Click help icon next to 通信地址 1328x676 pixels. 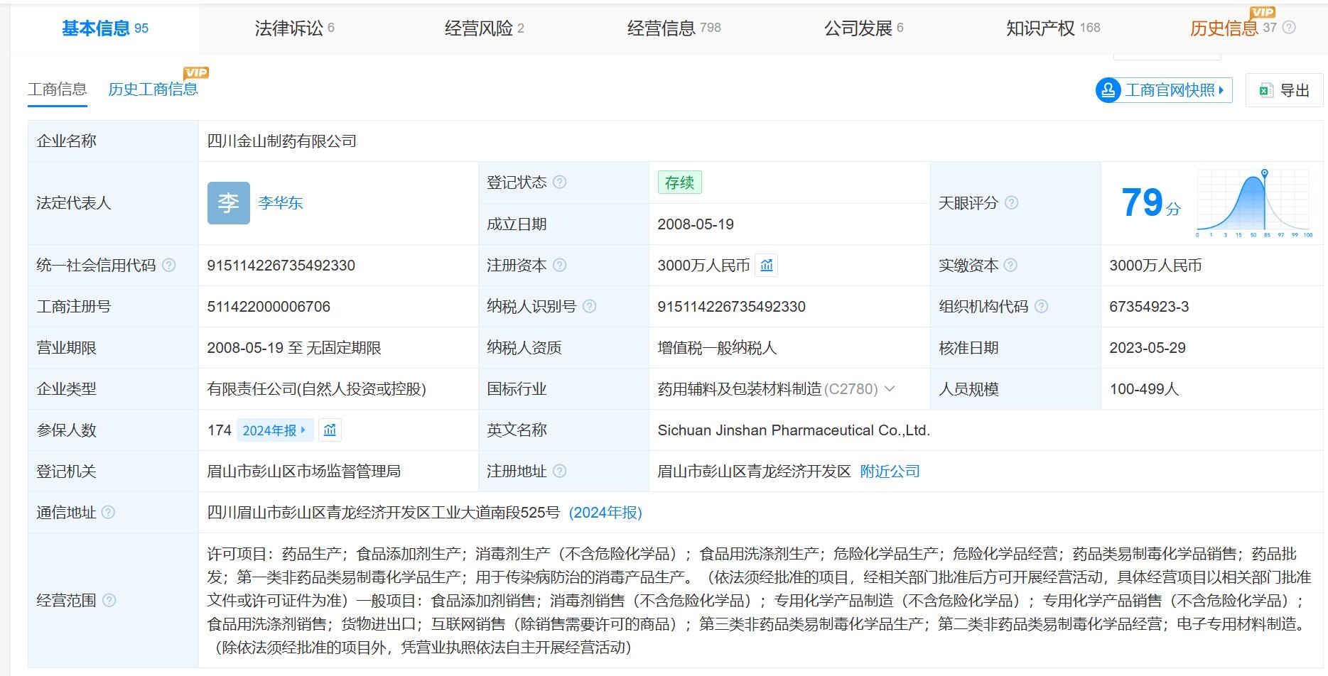108,513
